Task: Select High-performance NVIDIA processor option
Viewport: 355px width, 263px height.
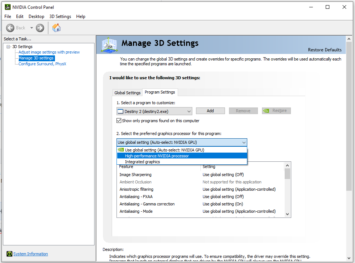Action: (x=182, y=156)
